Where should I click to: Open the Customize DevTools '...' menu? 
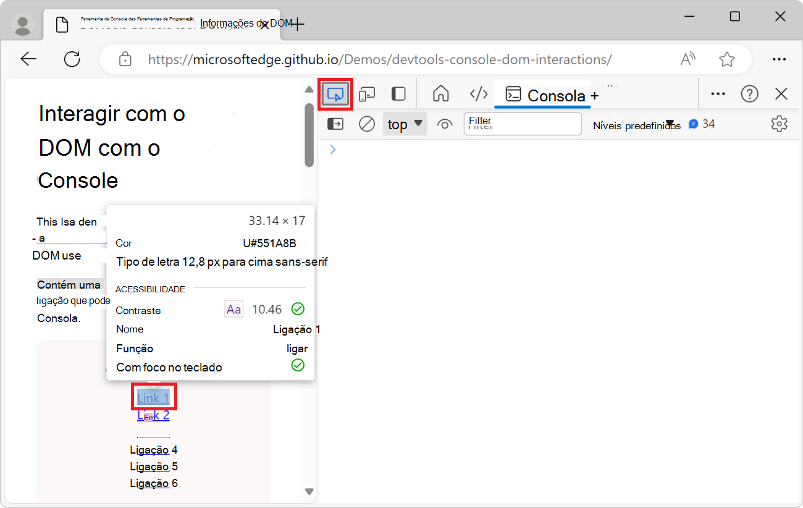(x=718, y=93)
